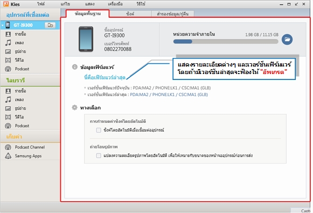Open connected device contacts icon
This screenshot has height=213, width=313.
(x=8, y=34)
